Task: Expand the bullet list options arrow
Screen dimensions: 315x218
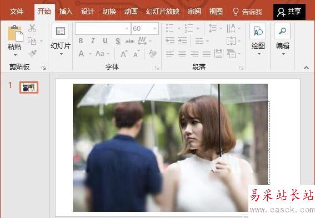Action: [179, 28]
